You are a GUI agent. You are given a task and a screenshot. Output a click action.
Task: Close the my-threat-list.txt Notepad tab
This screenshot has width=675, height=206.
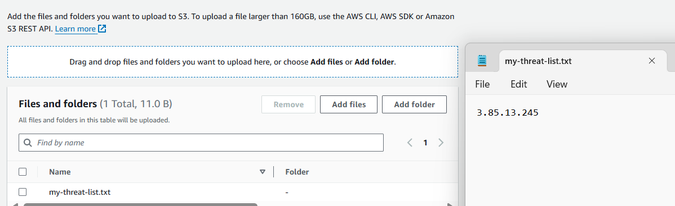click(652, 61)
